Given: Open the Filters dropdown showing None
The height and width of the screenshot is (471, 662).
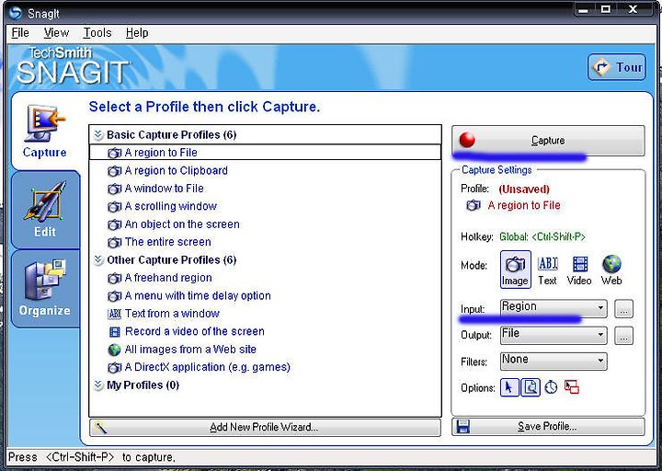Looking at the screenshot, I should (554, 362).
